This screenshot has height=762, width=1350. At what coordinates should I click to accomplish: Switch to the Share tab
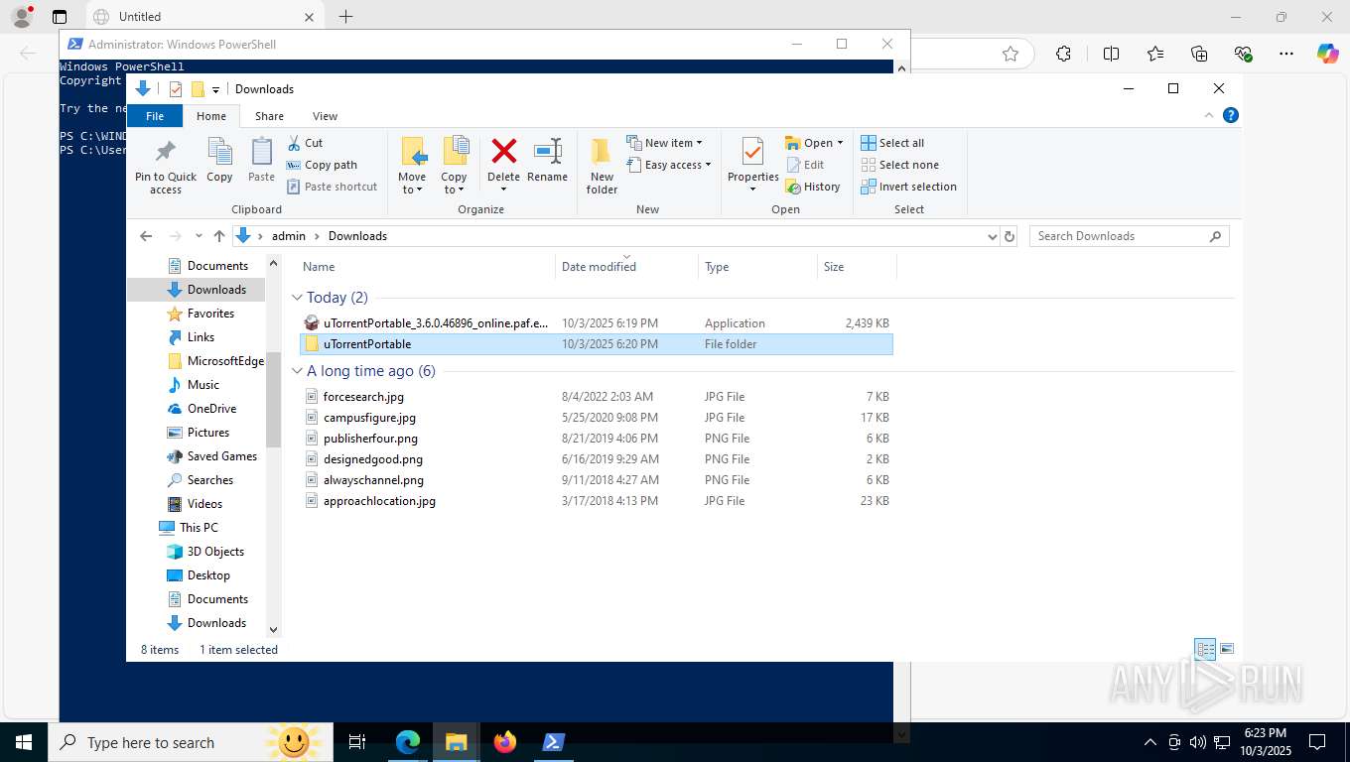point(269,116)
